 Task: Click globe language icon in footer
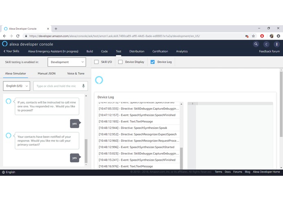(x=3, y=172)
